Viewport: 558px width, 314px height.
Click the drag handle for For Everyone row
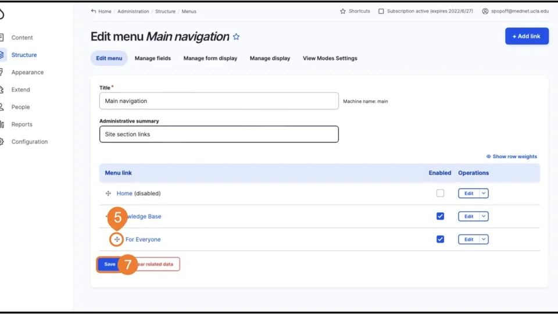pos(117,239)
